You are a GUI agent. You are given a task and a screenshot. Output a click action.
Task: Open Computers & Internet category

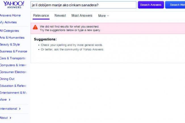coord(13,65)
